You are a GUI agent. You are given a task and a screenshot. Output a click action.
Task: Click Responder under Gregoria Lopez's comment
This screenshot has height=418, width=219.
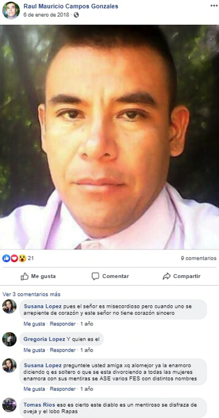pyautogui.click(x=63, y=350)
